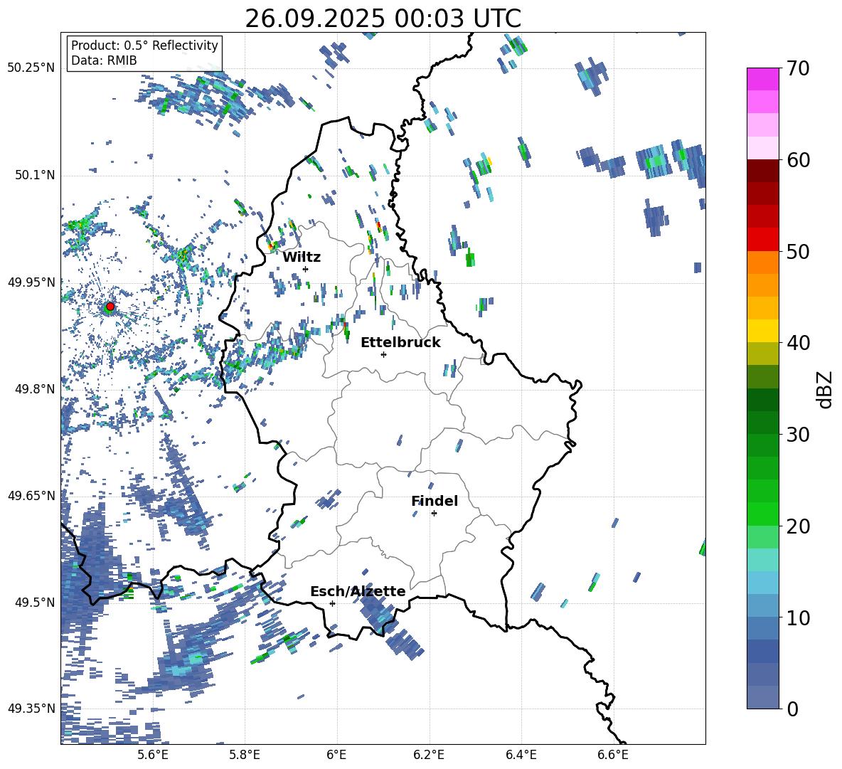The width and height of the screenshot is (842, 769).
Task: Pick the yellow colorbar segment above 40
Action: pyautogui.click(x=763, y=331)
